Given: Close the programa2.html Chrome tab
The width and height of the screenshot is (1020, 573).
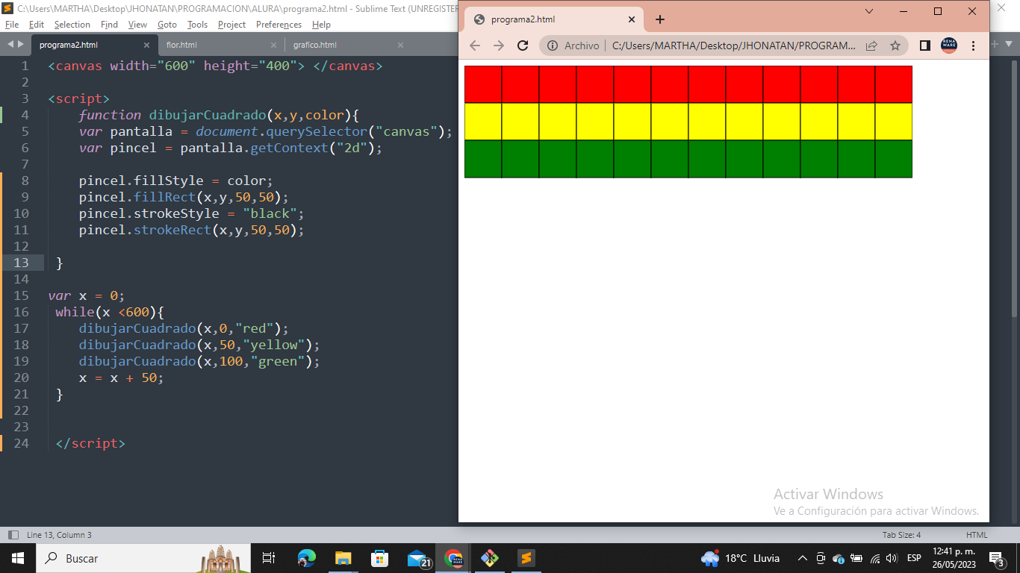Looking at the screenshot, I should (632, 19).
